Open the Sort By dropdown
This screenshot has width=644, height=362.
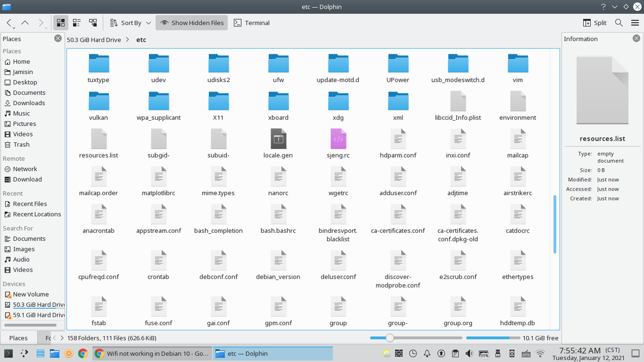[x=130, y=23]
